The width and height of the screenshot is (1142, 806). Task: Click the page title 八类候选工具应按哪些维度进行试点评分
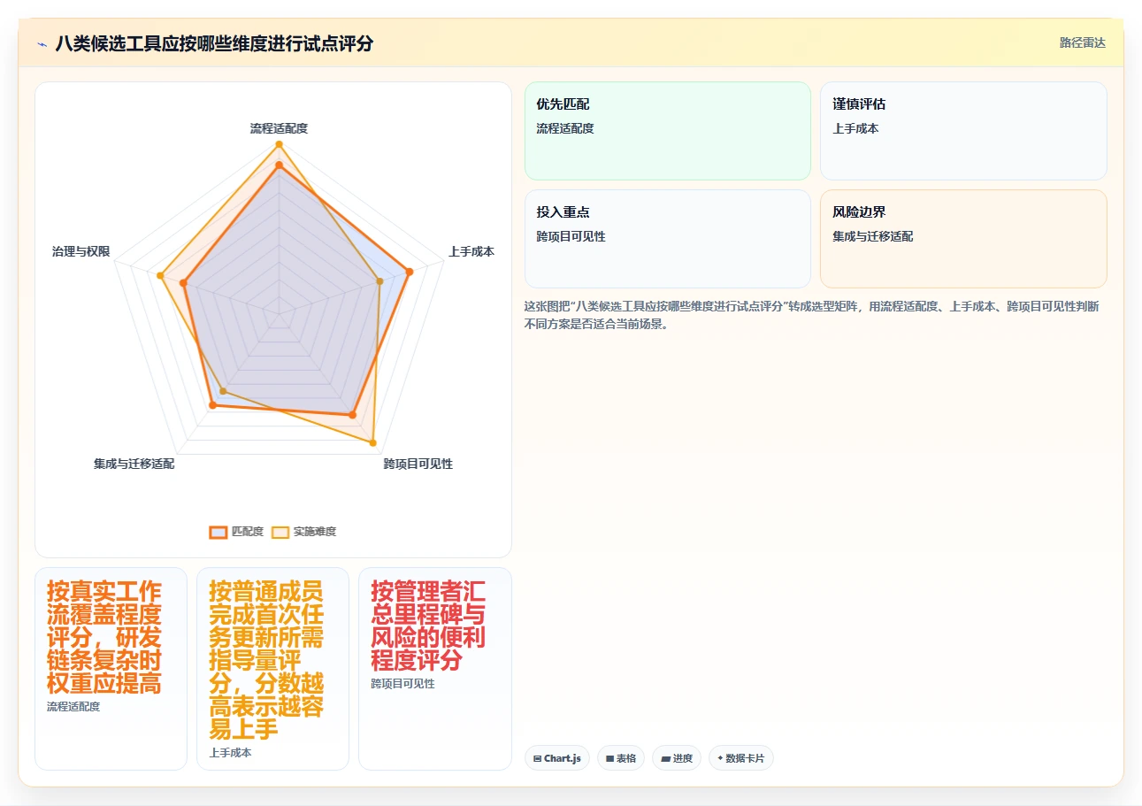coord(214,44)
